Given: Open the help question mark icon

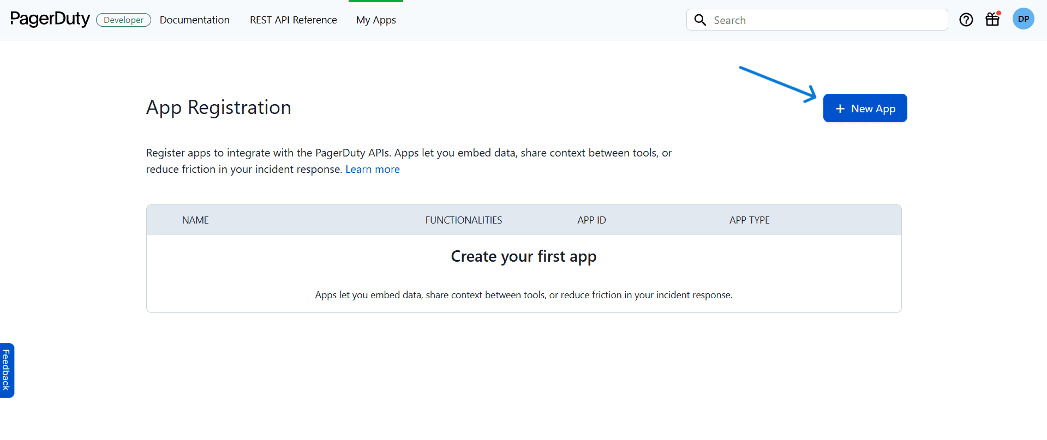Looking at the screenshot, I should click(x=966, y=20).
